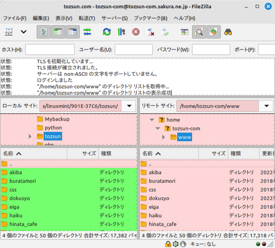Select eiga in remote file list

207,207
